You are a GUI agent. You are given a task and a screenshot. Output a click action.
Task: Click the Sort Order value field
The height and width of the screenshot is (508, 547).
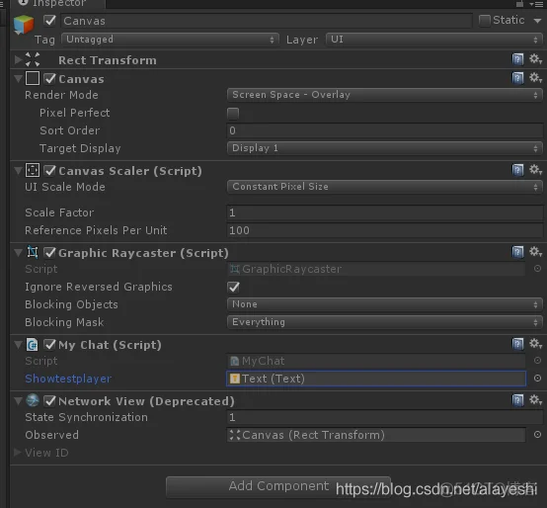[385, 130]
